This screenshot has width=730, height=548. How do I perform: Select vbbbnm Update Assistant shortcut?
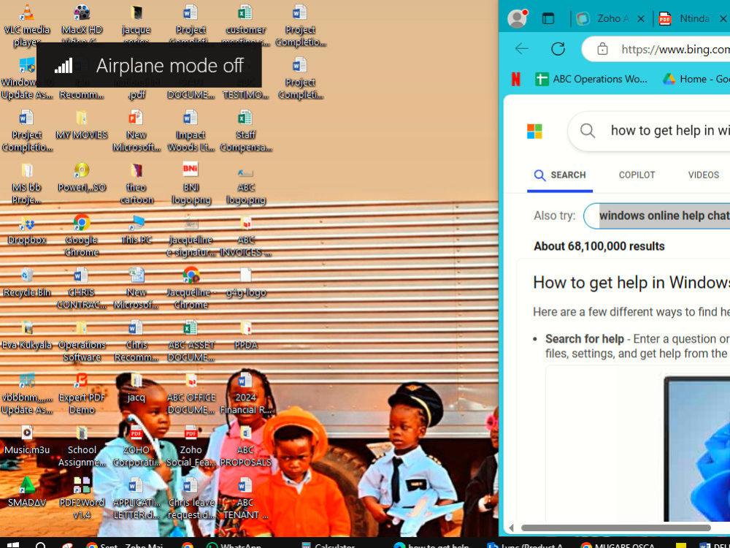pyautogui.click(x=27, y=394)
